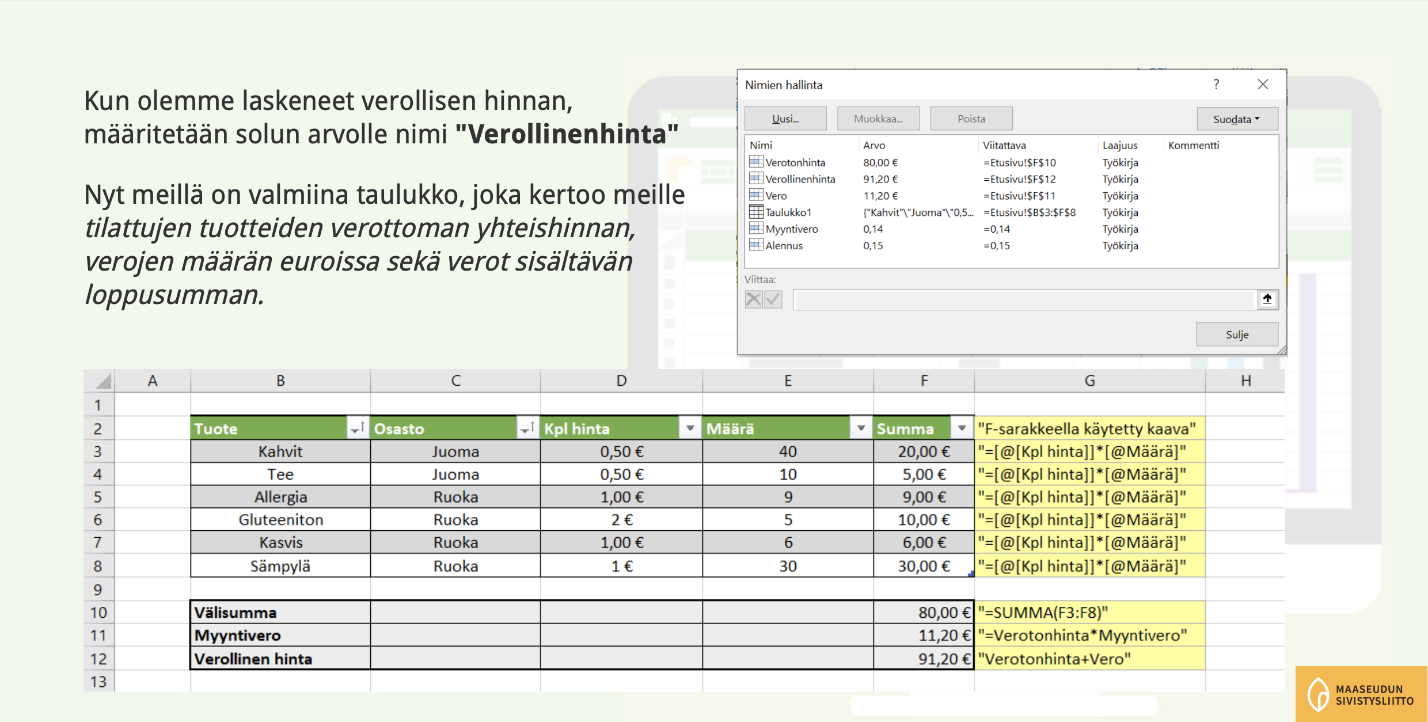Click the confirm checkmark icon under Viittaa
The width and height of the screenshot is (1428, 722).
point(773,299)
